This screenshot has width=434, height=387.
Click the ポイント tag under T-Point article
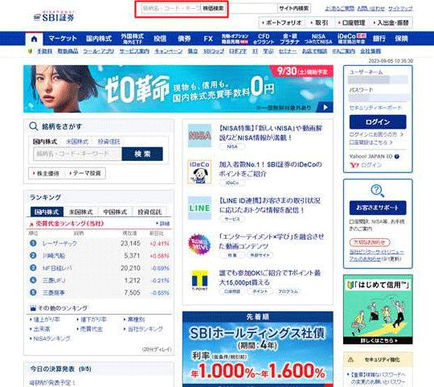click(x=260, y=291)
